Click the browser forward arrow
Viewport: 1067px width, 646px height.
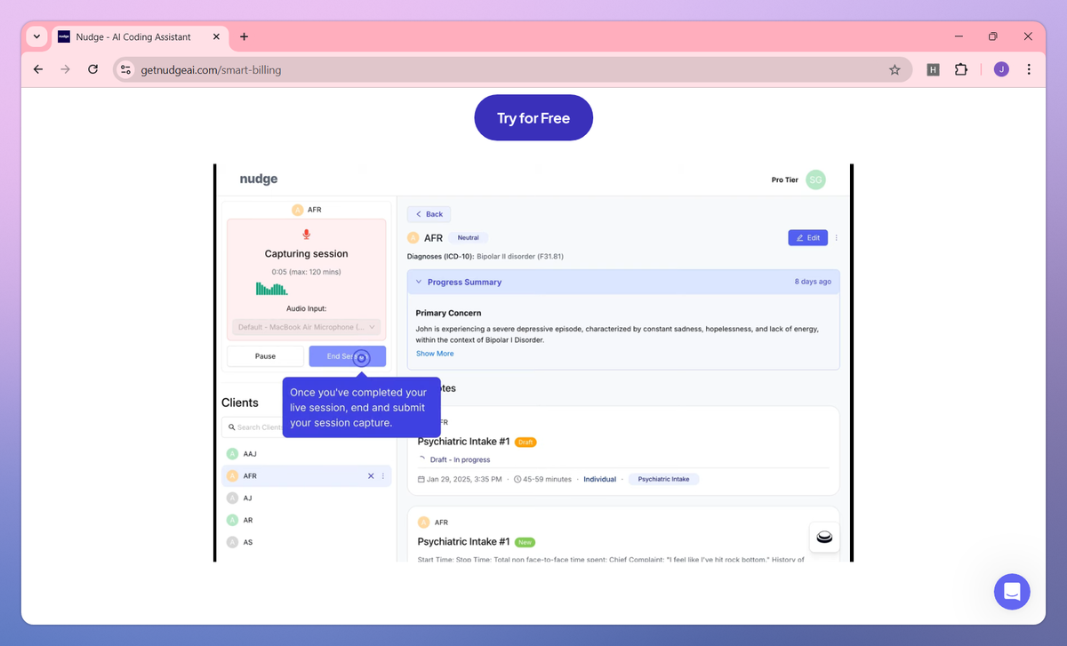coord(65,69)
